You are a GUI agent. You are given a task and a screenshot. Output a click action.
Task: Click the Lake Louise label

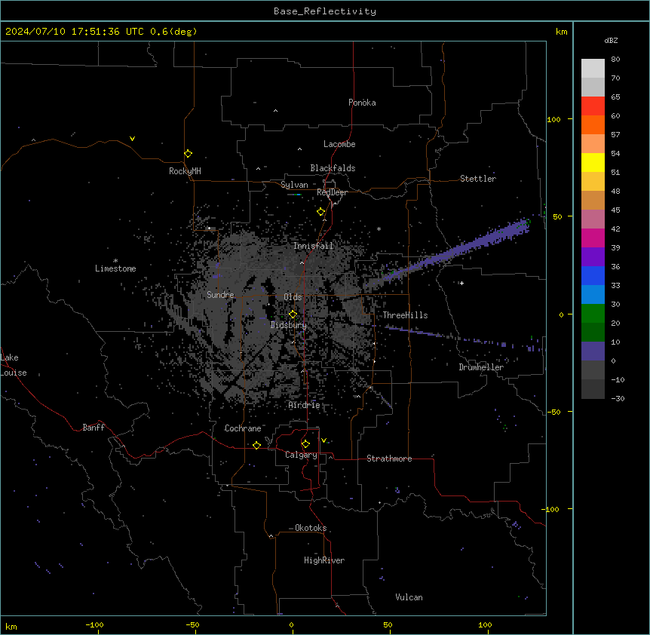pos(14,365)
